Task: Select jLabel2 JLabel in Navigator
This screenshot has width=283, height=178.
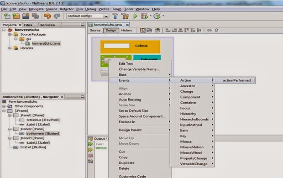Action: (38, 142)
